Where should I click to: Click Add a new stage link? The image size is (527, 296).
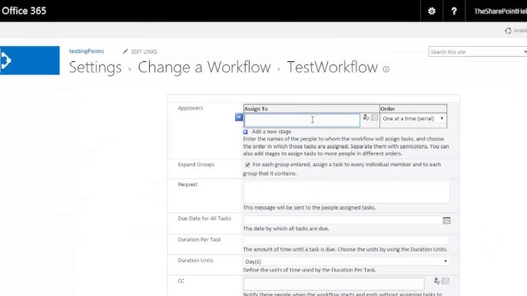point(271,132)
